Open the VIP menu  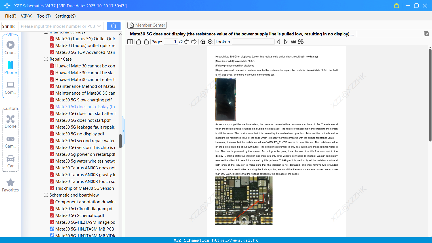point(27,16)
